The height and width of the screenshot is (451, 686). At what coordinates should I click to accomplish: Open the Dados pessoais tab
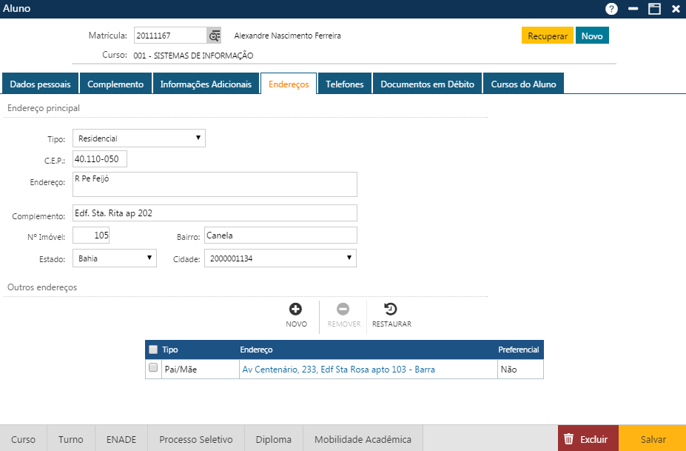click(x=40, y=84)
